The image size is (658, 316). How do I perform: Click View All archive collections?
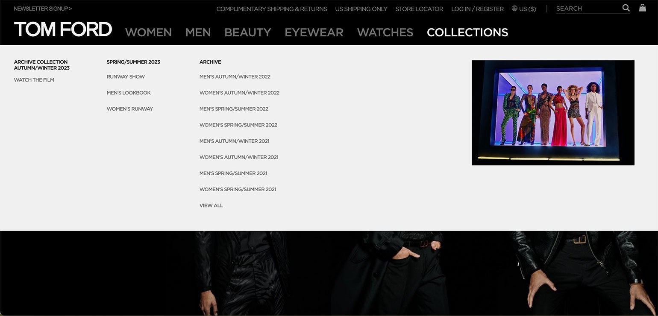click(211, 205)
